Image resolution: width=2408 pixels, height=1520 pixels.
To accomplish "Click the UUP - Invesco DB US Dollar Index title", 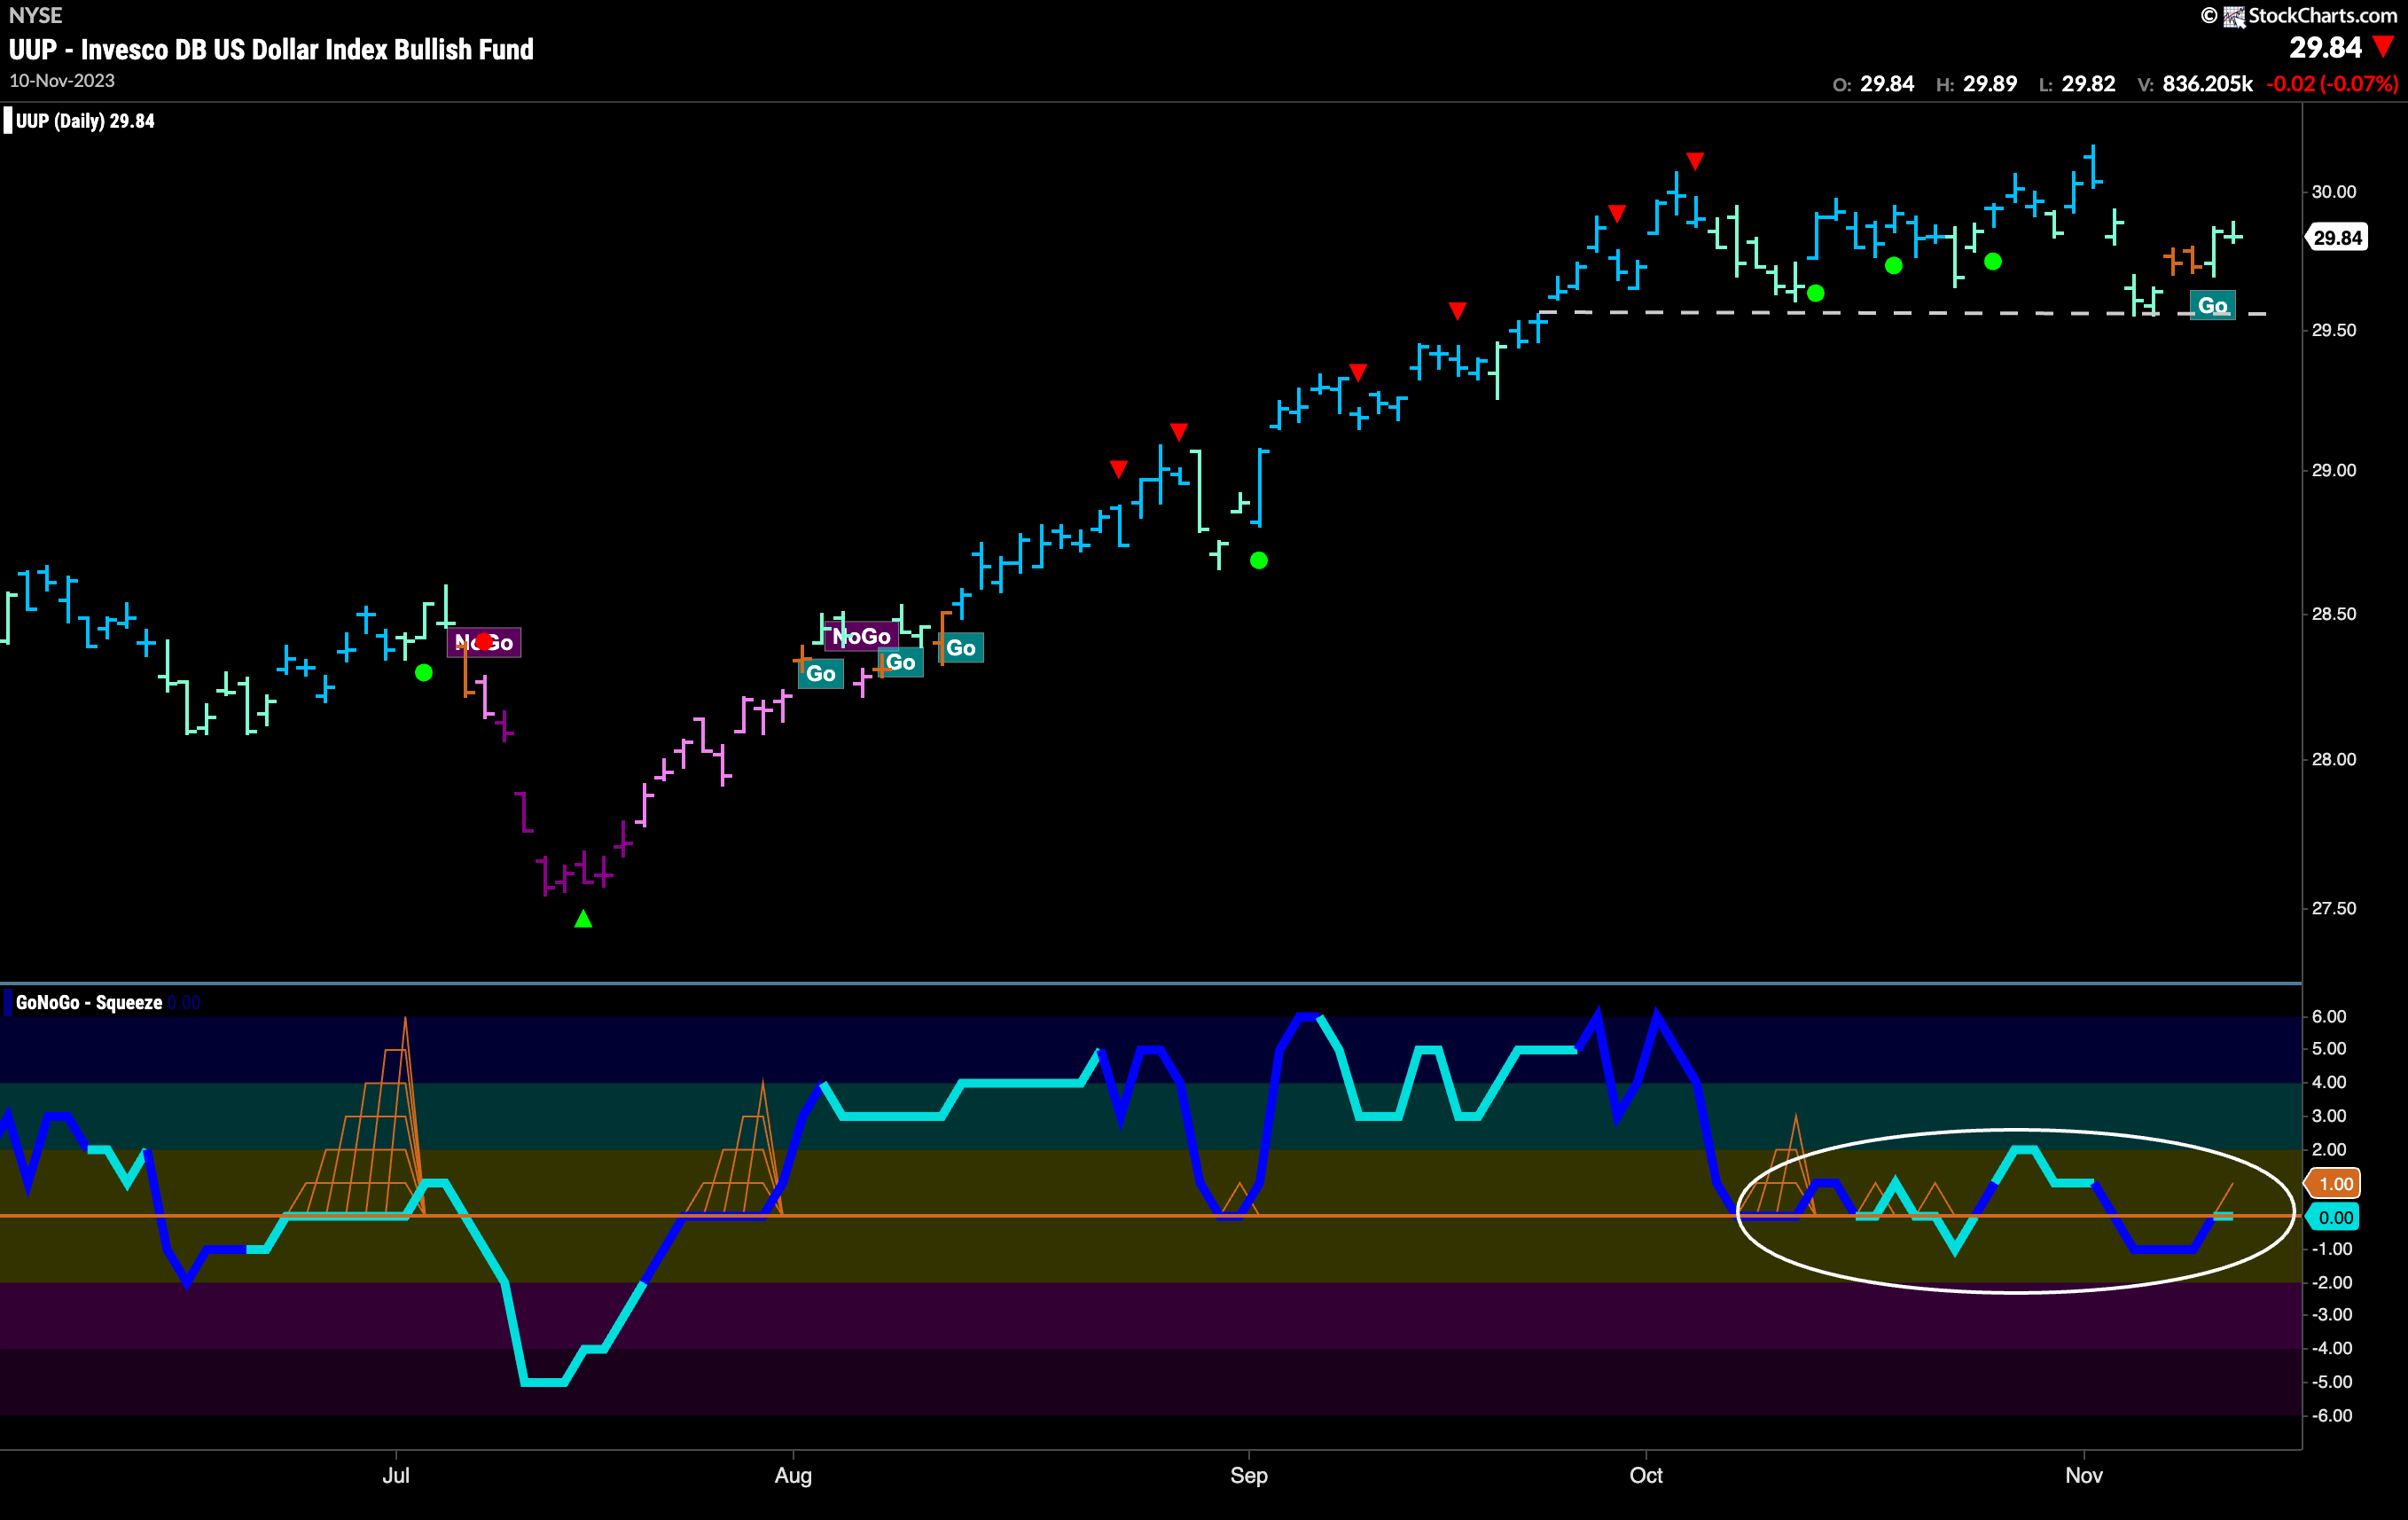I will point(271,49).
